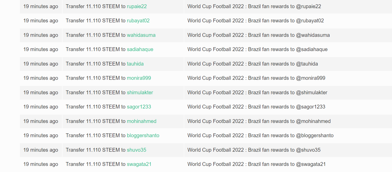Open the wahidasuma account link
The height and width of the screenshot is (172, 392).
pyautogui.click(x=141, y=35)
